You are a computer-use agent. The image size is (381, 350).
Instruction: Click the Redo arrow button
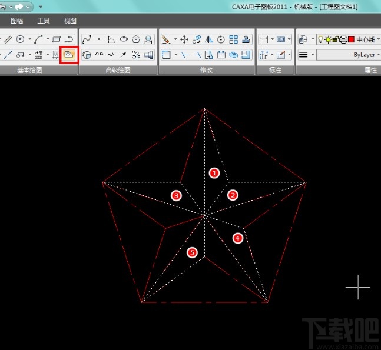[19, 7]
